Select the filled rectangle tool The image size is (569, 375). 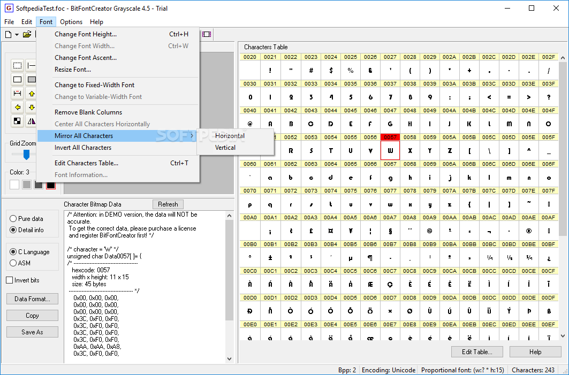32,79
